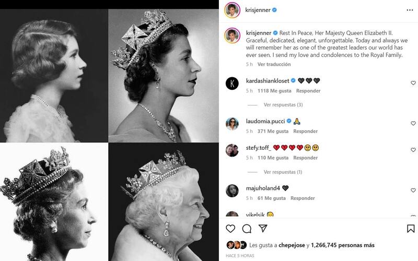This screenshot has width=418, height=261.
Task: Like the post with the heart icon
Action: [230, 229]
